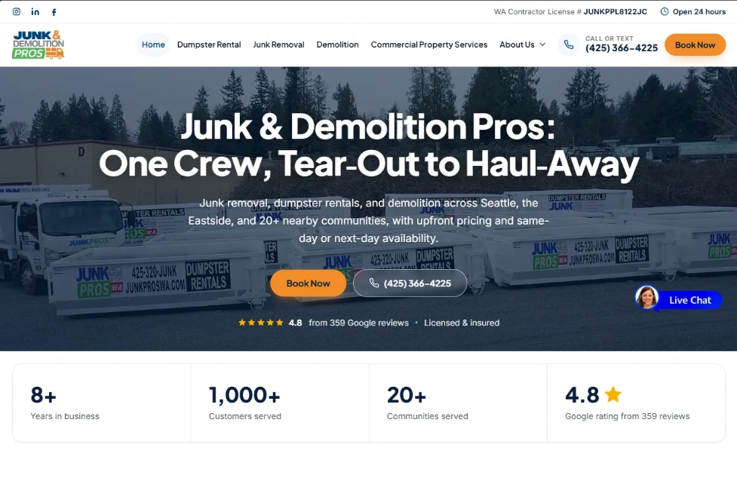This screenshot has height=490, width=737.
Task: Go to the Home menu item
Action: pos(153,44)
